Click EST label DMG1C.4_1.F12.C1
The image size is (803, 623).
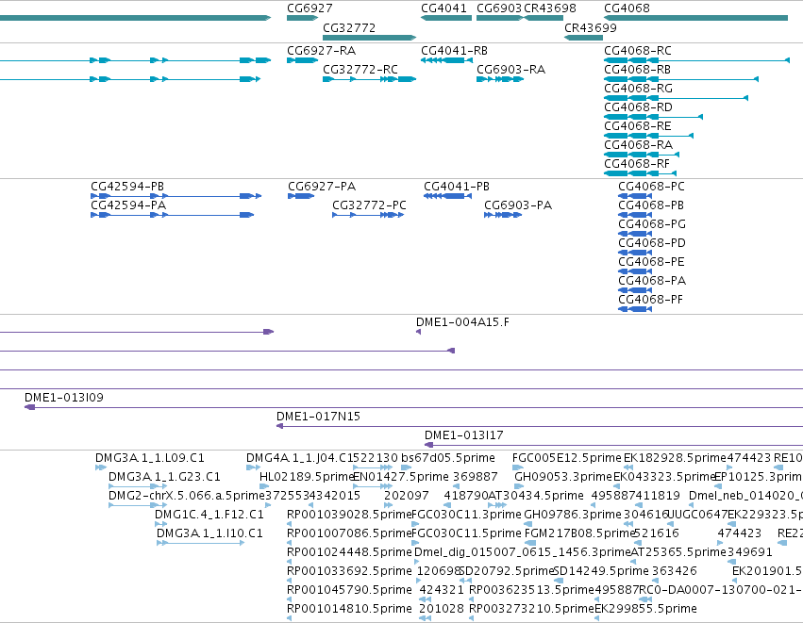point(209,515)
